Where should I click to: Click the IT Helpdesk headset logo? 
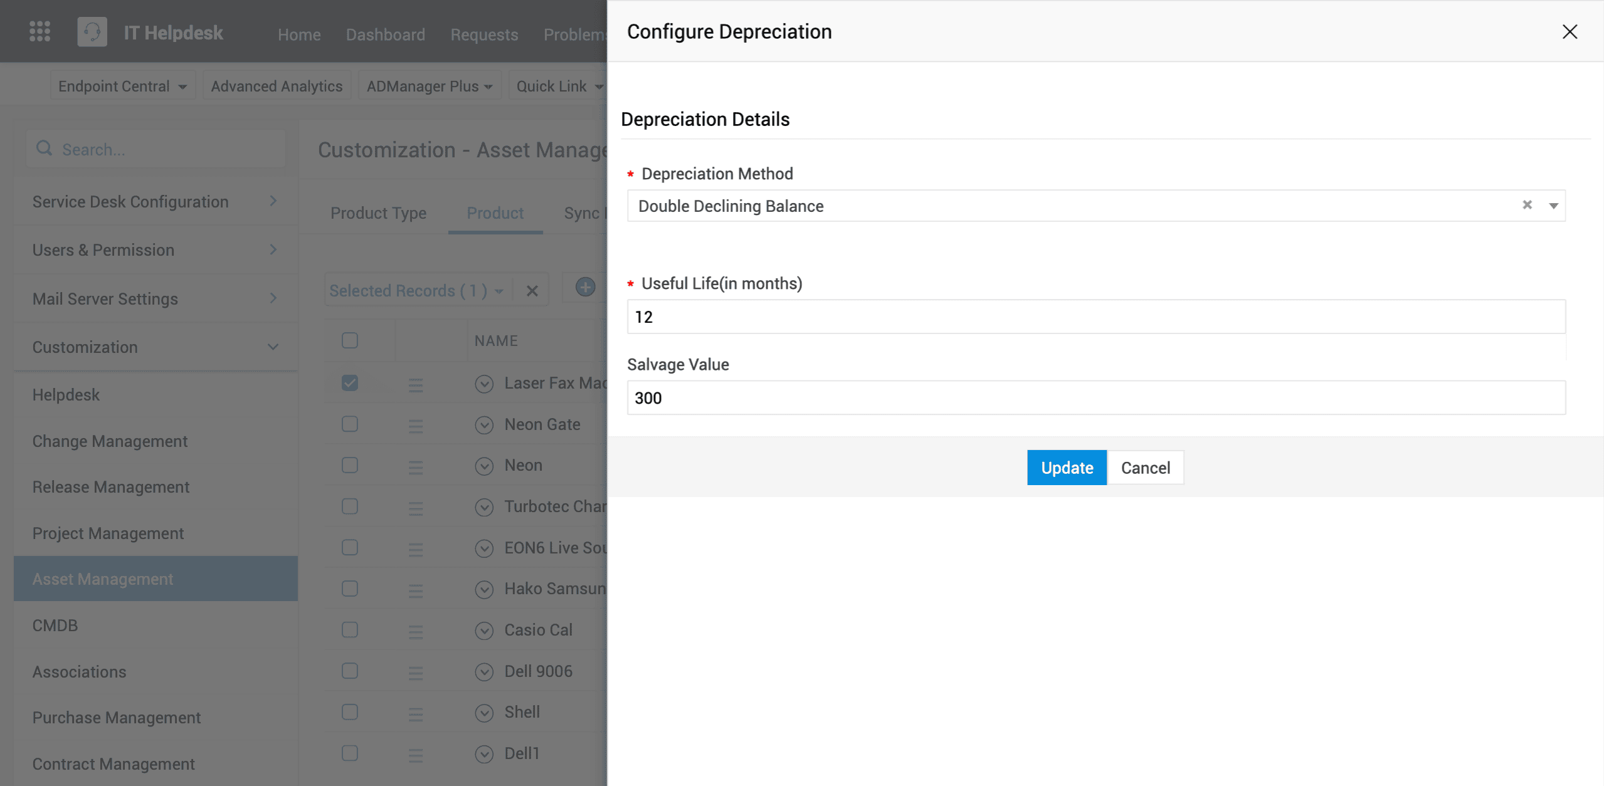(x=92, y=32)
